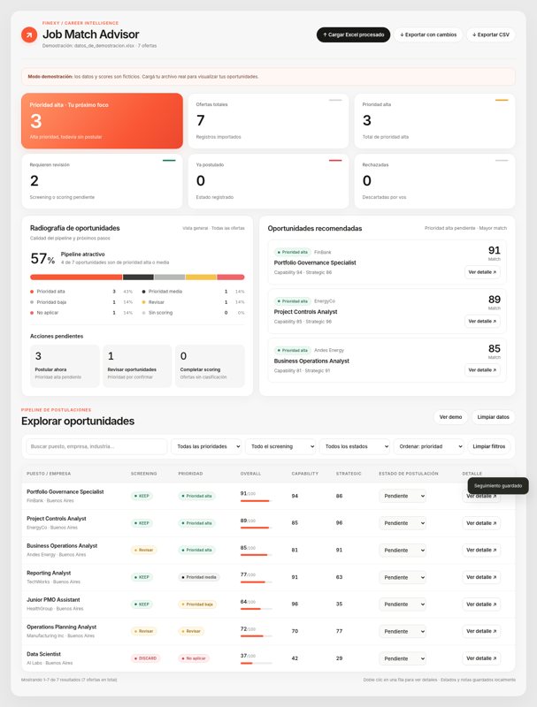Open the Todas las prioridades dropdown
Screen dimensions: 537x707
206,446
